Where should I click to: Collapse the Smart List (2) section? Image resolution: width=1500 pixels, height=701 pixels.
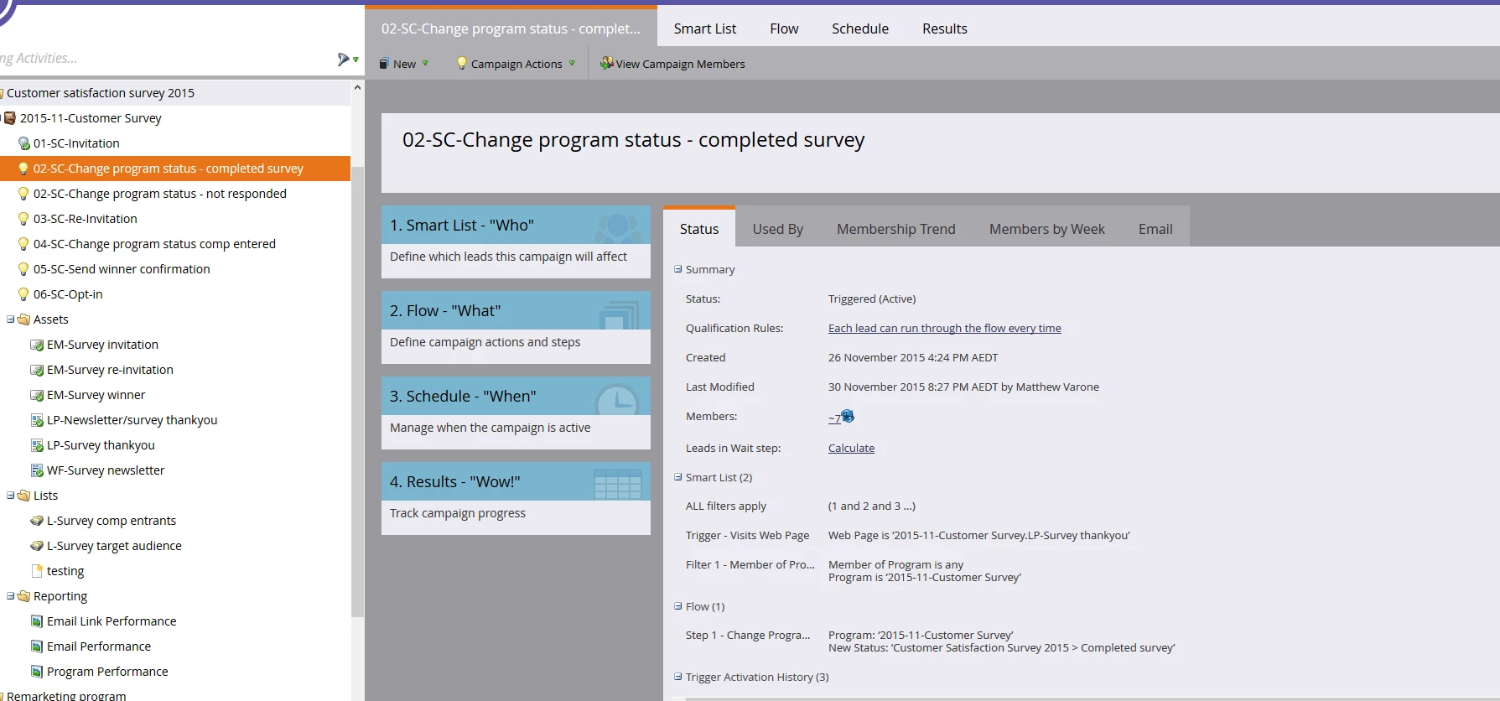pos(678,477)
